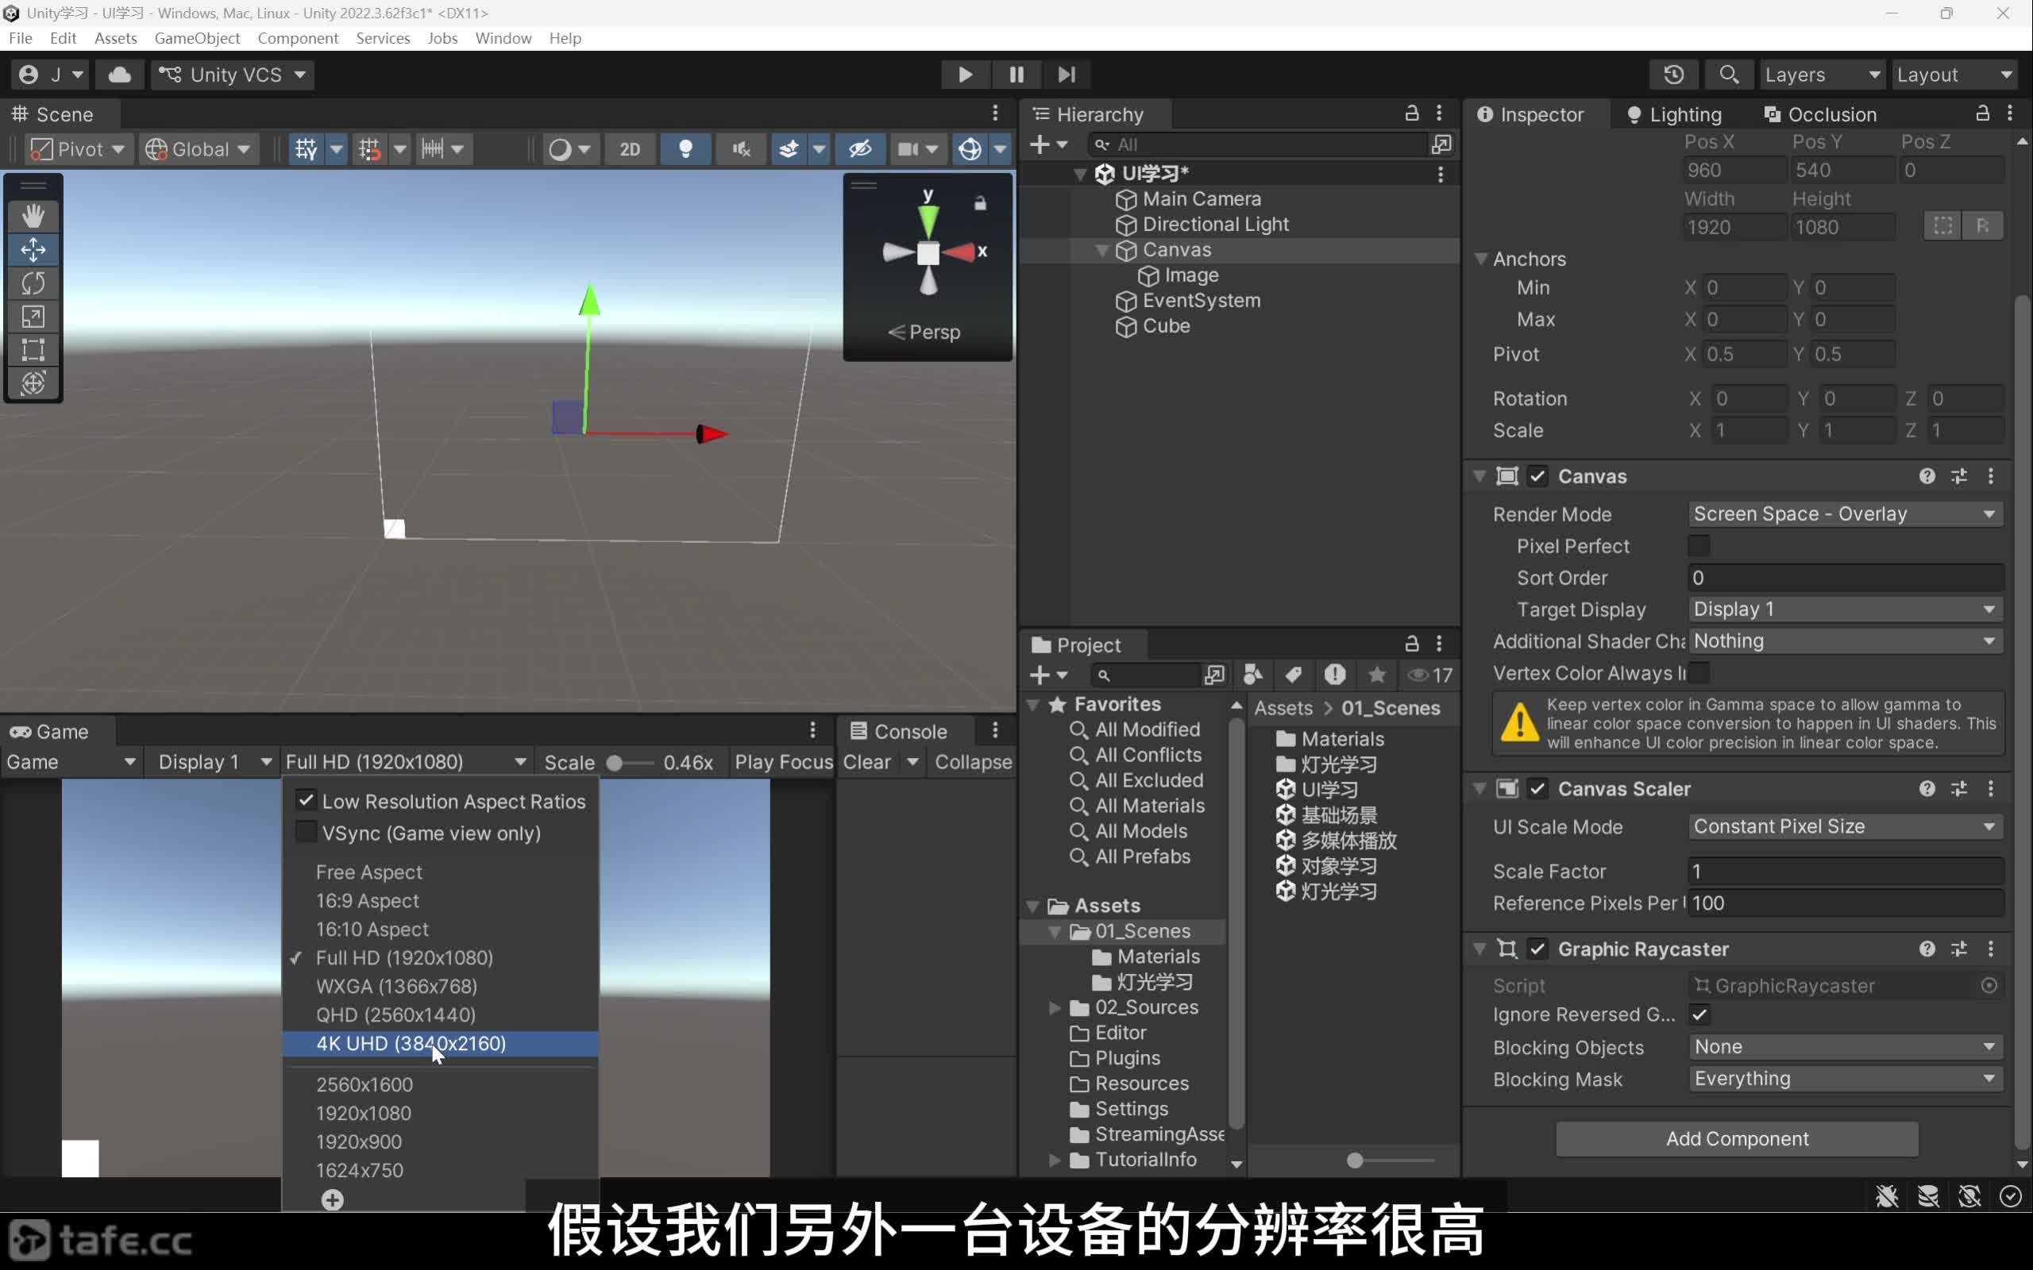Viewport: 2033px width, 1270px height.
Task: Click the Project search by type icon
Action: [1252, 675]
